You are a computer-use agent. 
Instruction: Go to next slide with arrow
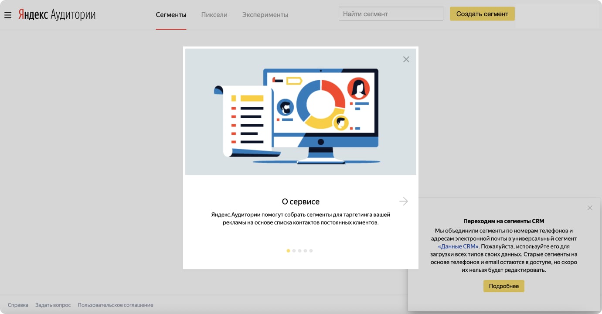pos(404,201)
